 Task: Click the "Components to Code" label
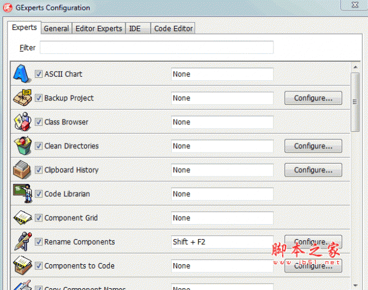coord(79,266)
